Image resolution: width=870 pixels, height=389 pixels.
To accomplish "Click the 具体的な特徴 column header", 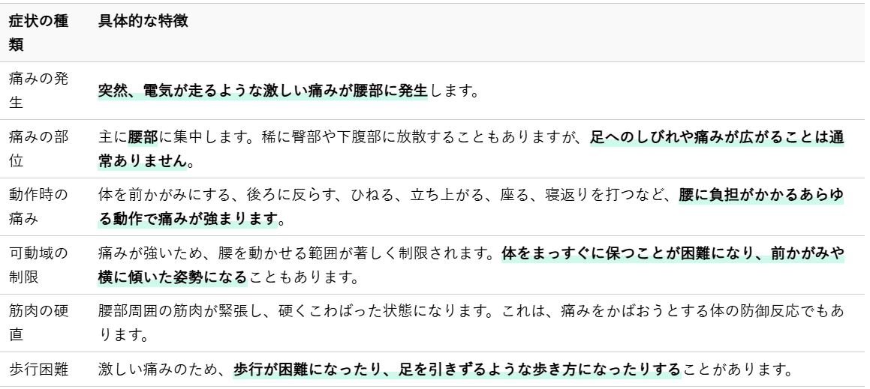I will pyautogui.click(x=142, y=22).
